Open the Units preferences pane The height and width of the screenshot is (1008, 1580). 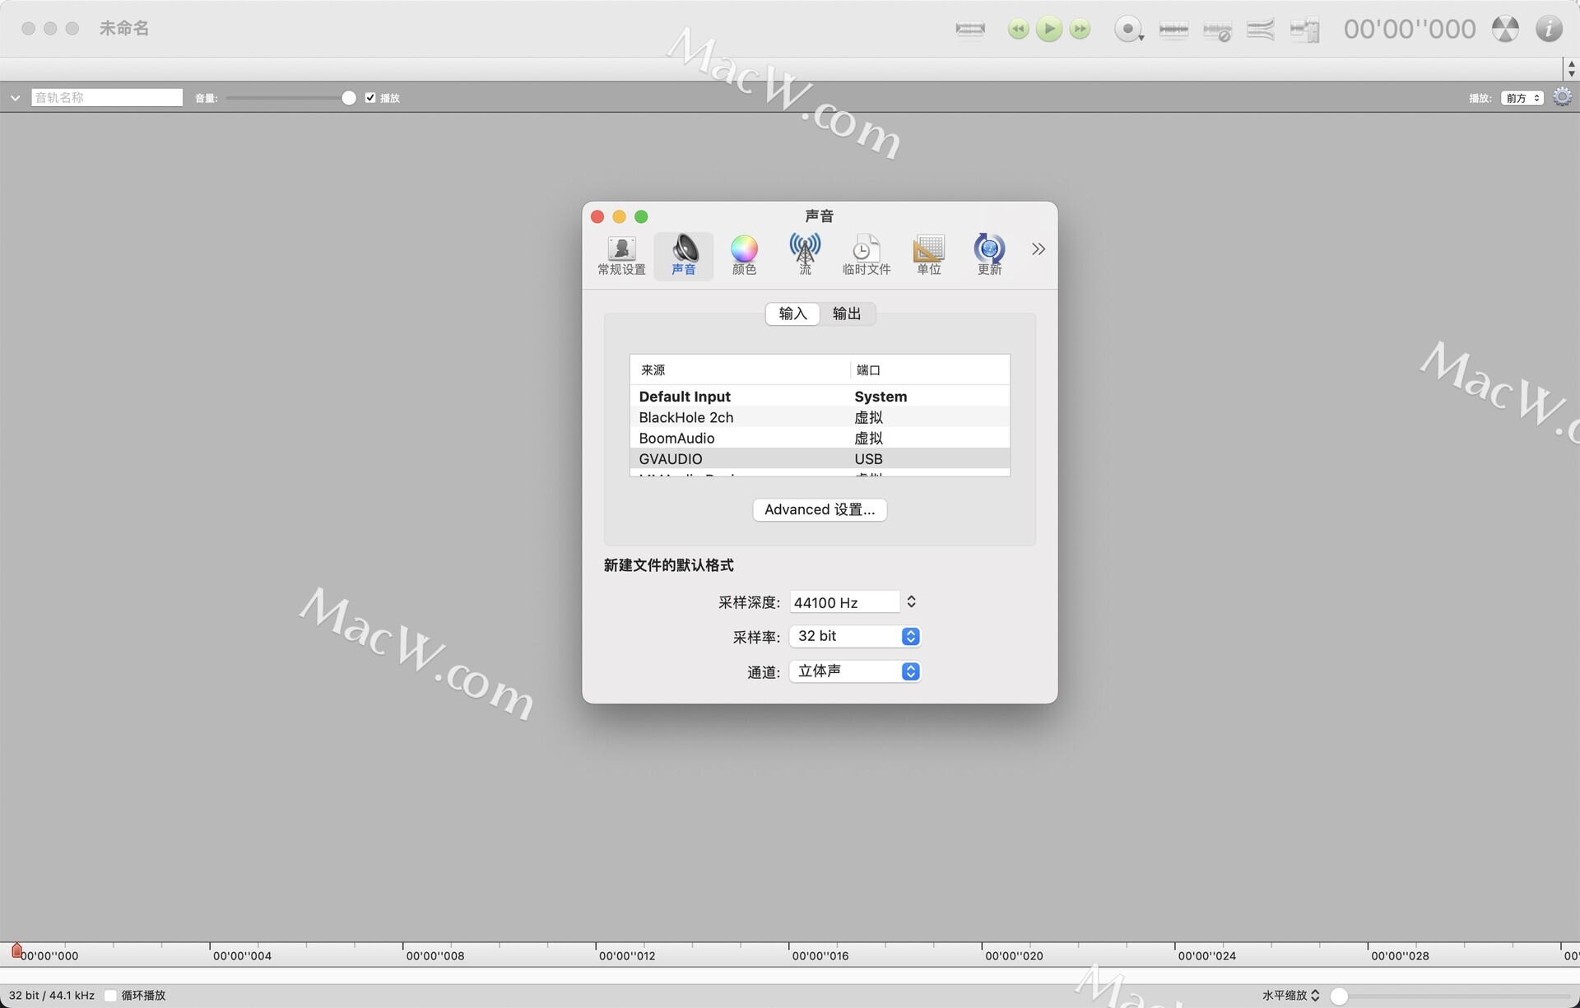928,255
